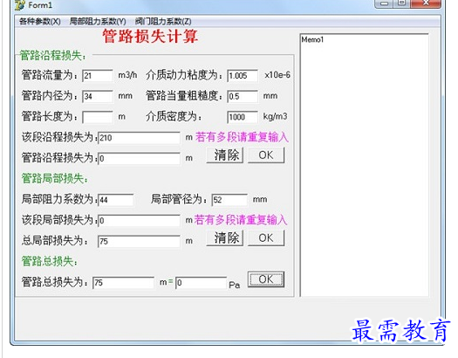Click the 局部阻力系数为 field showing 44
Image resolution: width=458 pixels, height=358 pixels.
(116, 200)
